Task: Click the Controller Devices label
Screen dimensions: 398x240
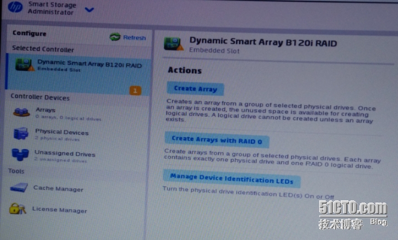Action: click(40, 97)
